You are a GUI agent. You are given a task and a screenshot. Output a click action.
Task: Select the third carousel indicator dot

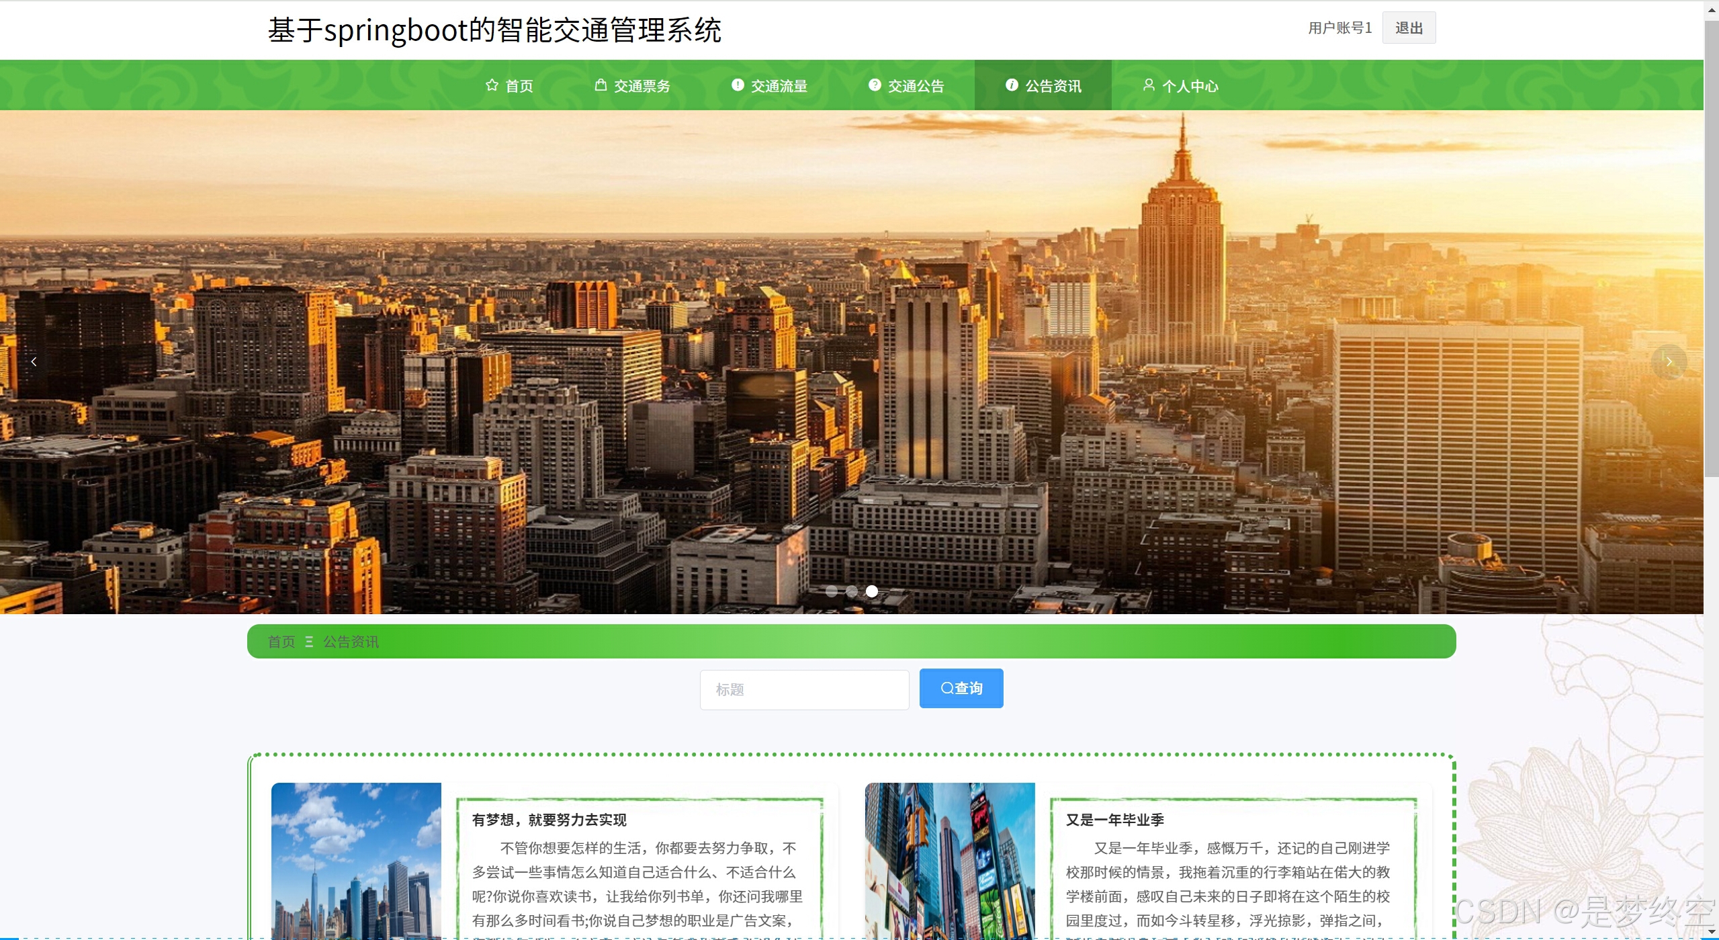871,591
